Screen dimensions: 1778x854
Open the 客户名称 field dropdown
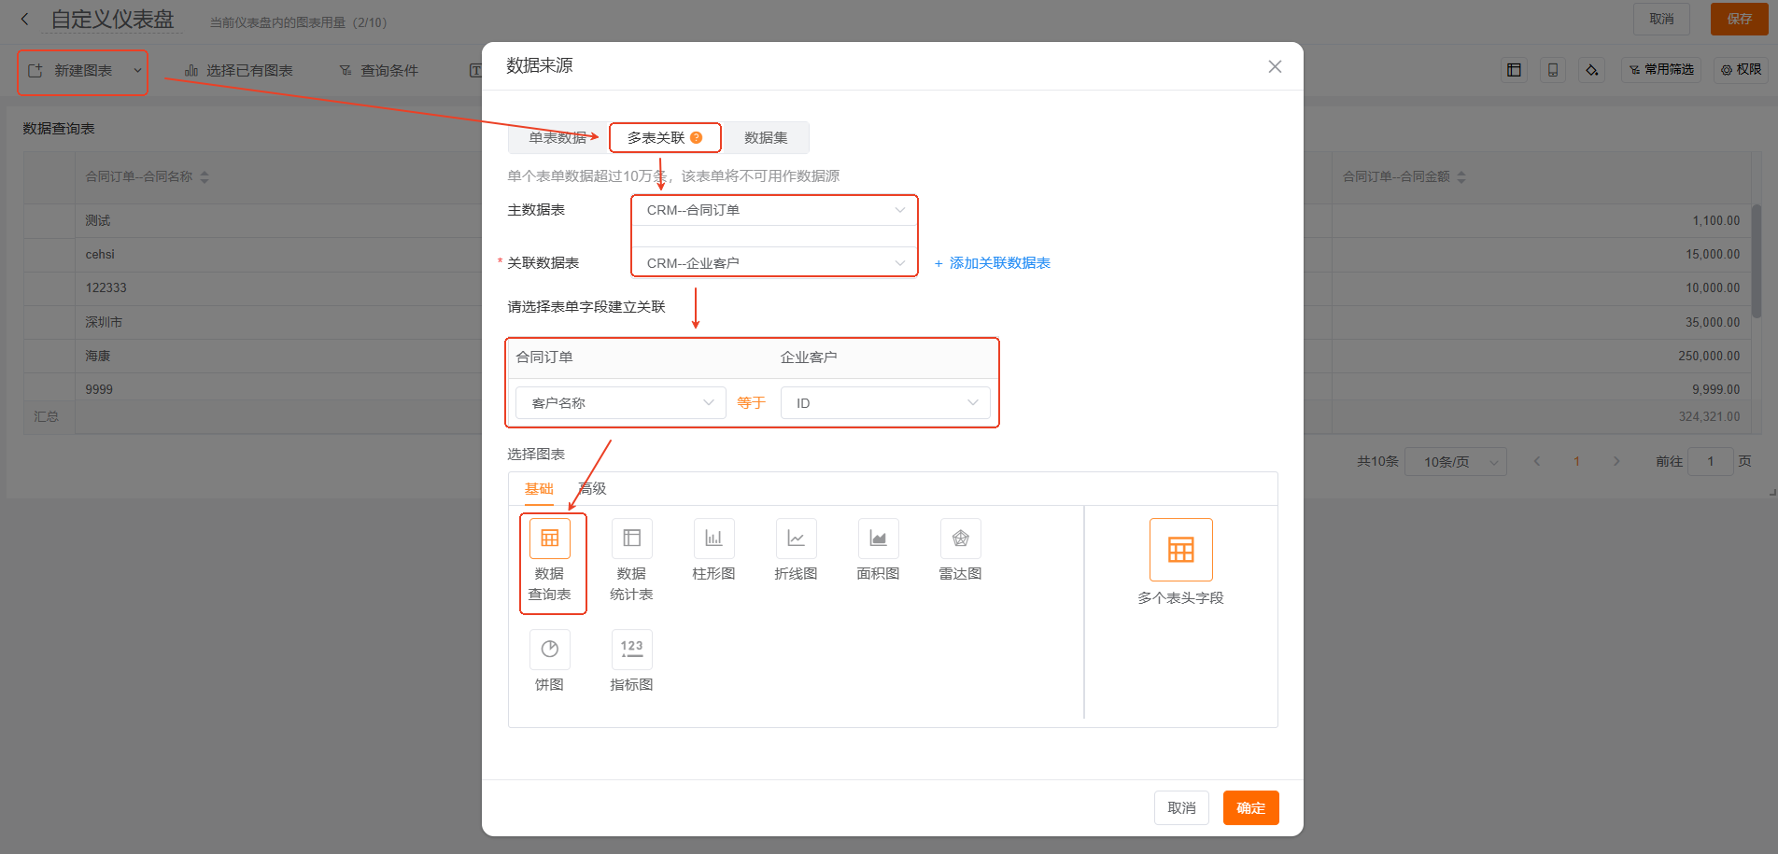pyautogui.click(x=620, y=403)
